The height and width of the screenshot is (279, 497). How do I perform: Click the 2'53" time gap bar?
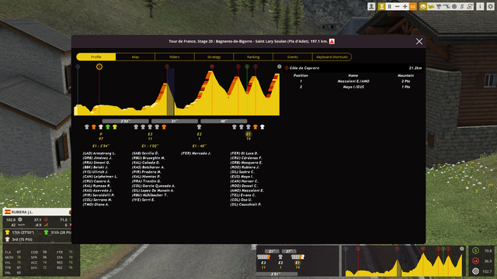(126, 121)
